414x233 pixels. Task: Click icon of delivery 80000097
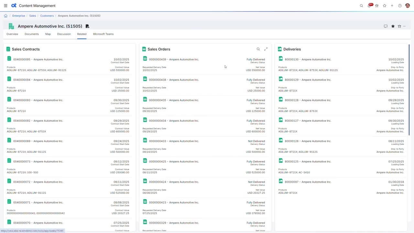coord(280,181)
